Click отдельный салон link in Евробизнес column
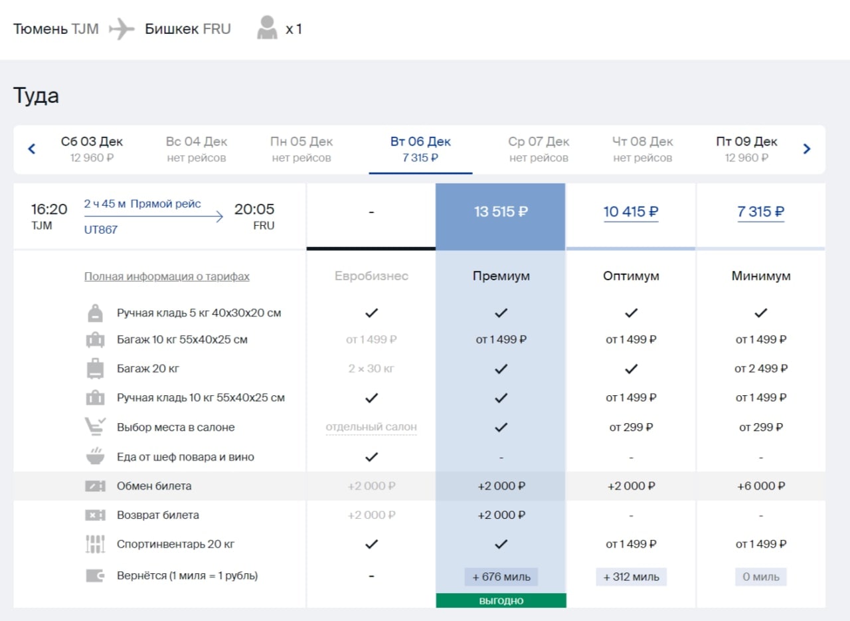The width and height of the screenshot is (850, 621). pyautogui.click(x=371, y=427)
